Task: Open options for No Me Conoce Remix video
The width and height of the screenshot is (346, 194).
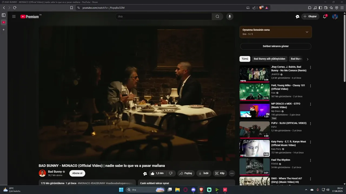Action: click(x=310, y=67)
